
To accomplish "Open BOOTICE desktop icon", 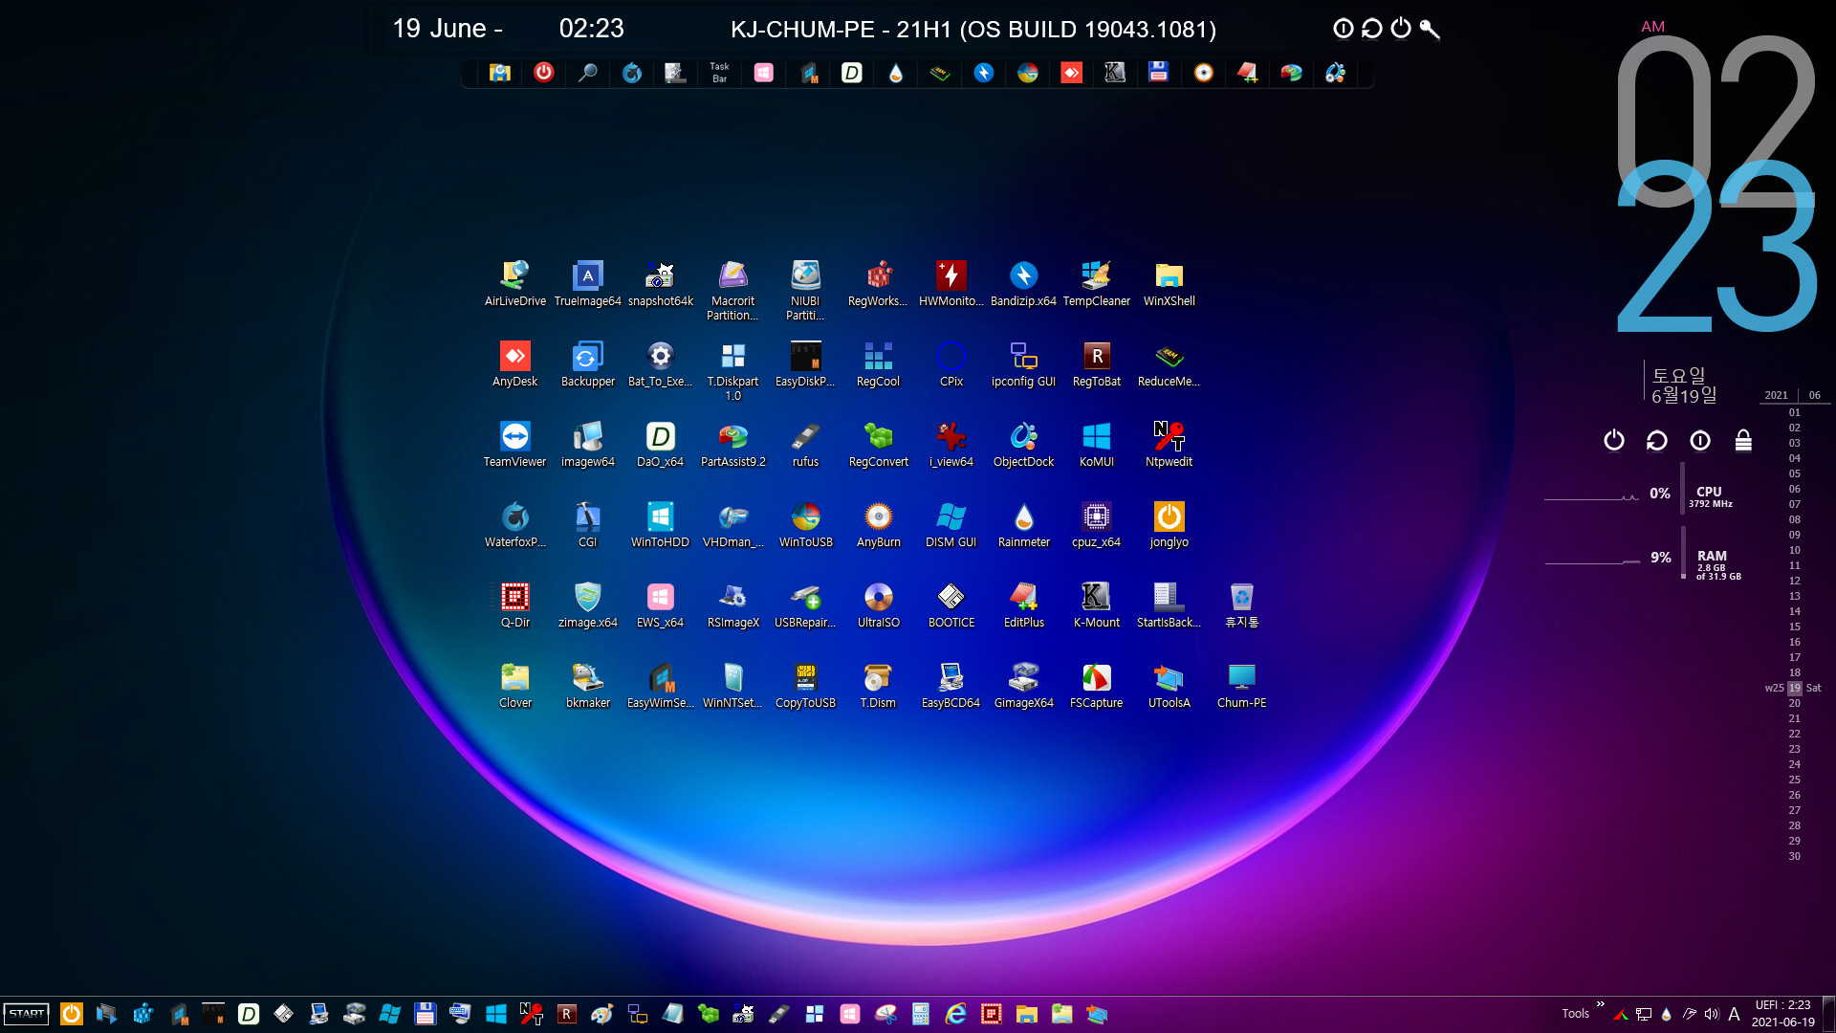I will [x=951, y=605].
